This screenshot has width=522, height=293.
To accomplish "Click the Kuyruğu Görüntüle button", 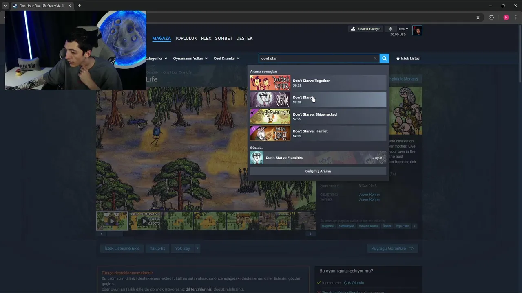I will point(392,248).
